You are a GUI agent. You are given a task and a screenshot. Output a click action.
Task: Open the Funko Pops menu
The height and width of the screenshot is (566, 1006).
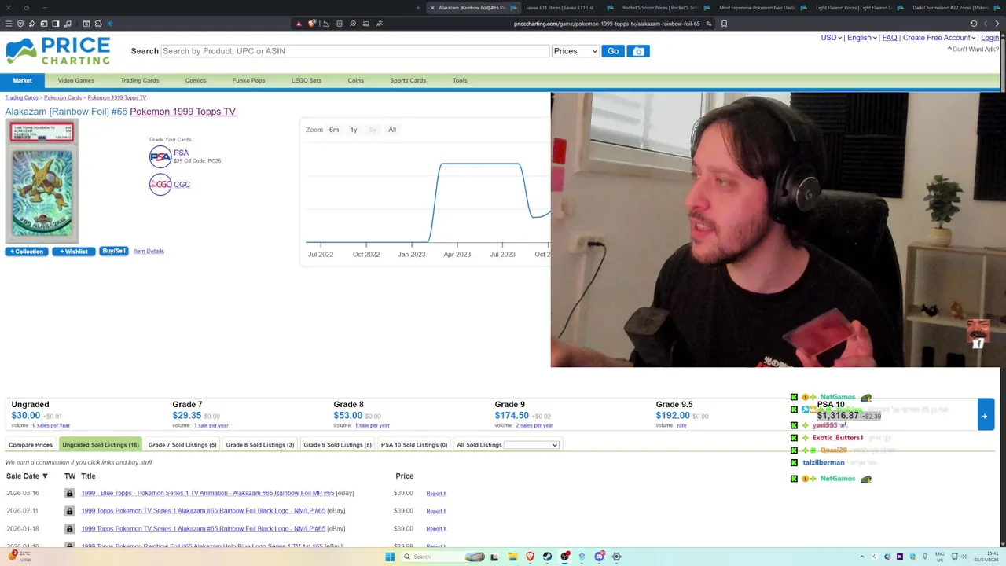click(x=248, y=81)
